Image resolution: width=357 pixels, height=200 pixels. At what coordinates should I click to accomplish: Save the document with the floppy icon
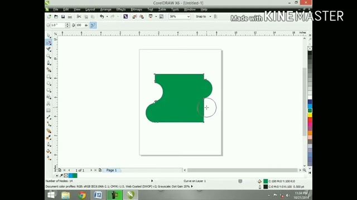[63, 17]
